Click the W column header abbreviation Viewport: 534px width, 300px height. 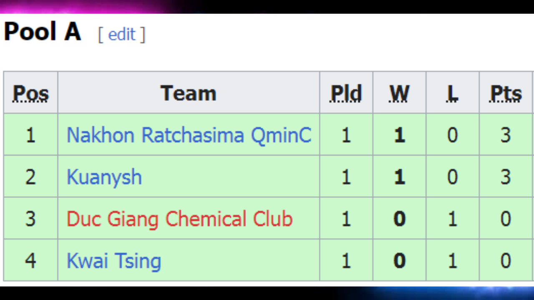pyautogui.click(x=400, y=93)
